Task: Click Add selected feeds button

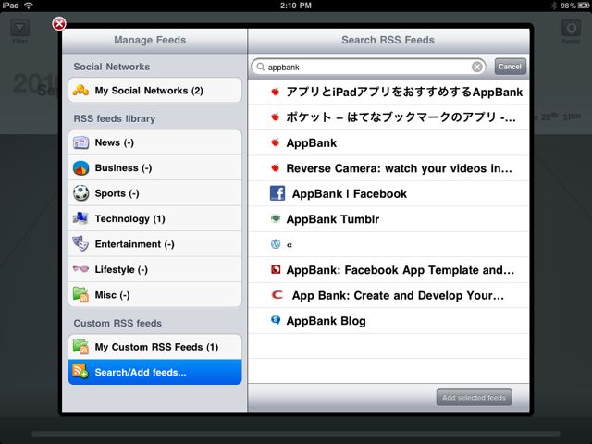Action: (475, 398)
